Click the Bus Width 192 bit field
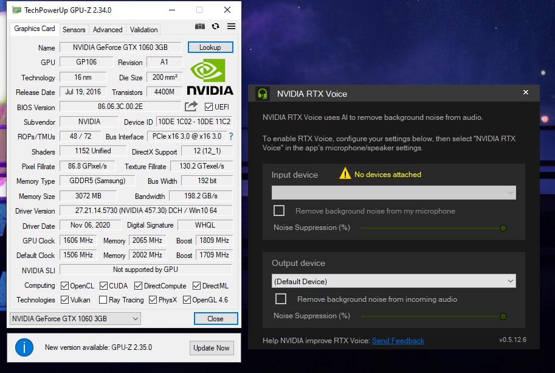555x373 pixels. (x=207, y=181)
